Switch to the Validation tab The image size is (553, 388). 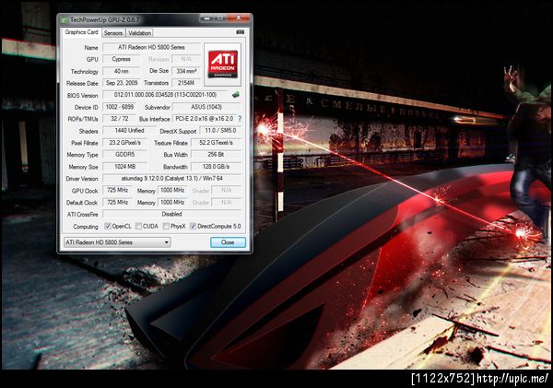coord(140,33)
